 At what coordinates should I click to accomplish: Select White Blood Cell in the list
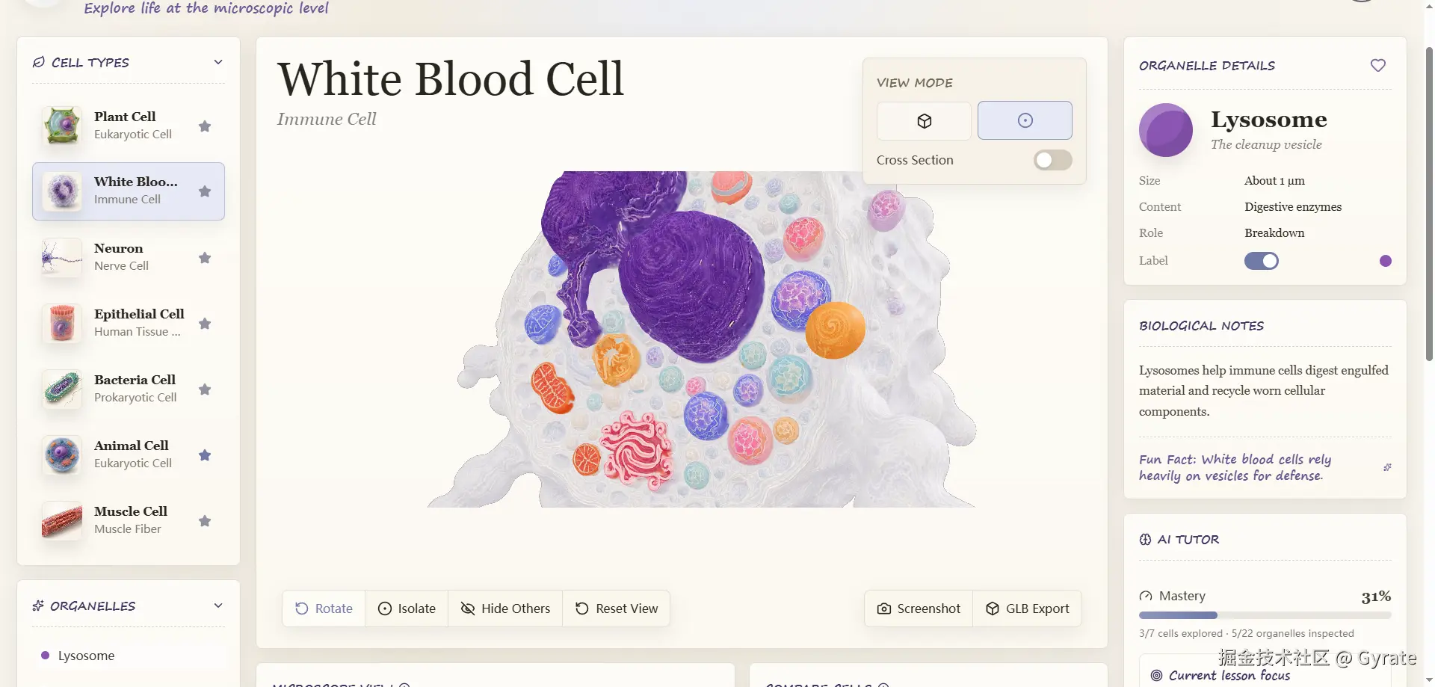[129, 191]
